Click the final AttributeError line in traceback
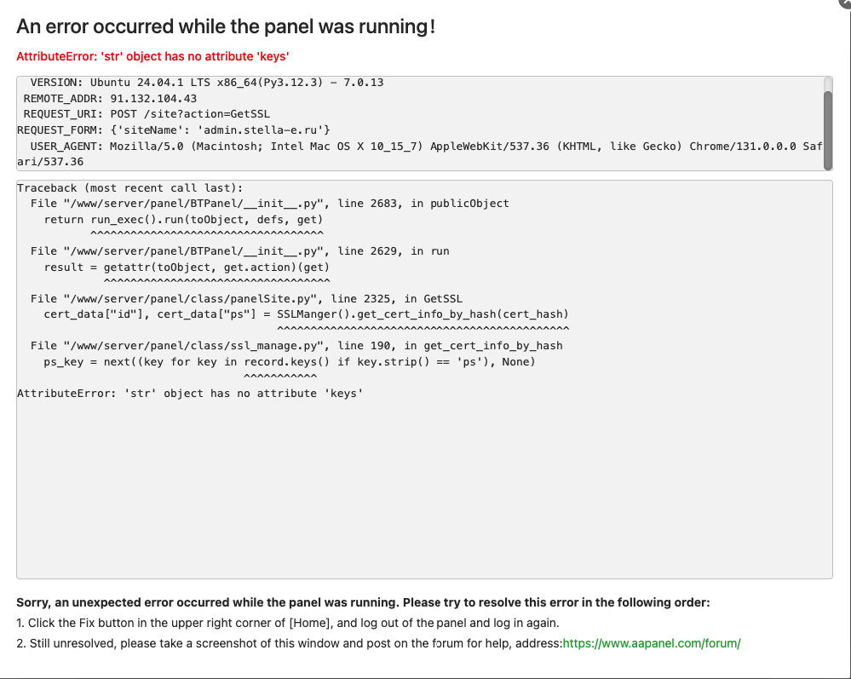The image size is (851, 679). click(190, 394)
